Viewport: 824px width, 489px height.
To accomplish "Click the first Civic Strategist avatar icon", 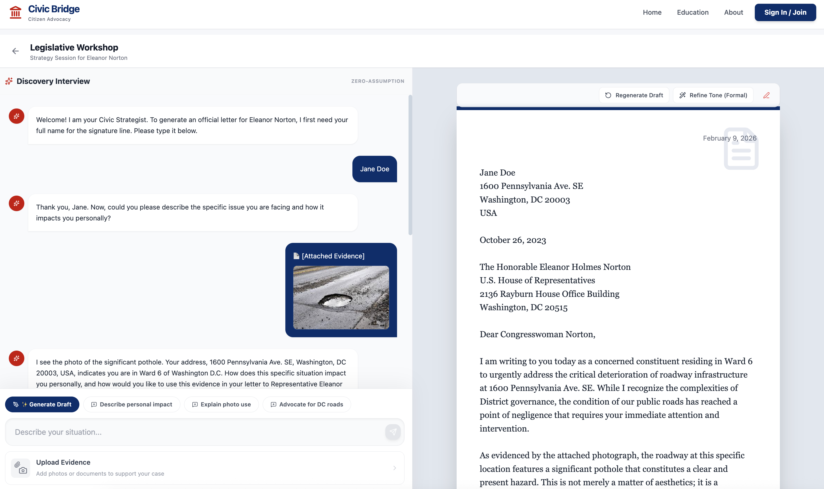I will click(17, 116).
